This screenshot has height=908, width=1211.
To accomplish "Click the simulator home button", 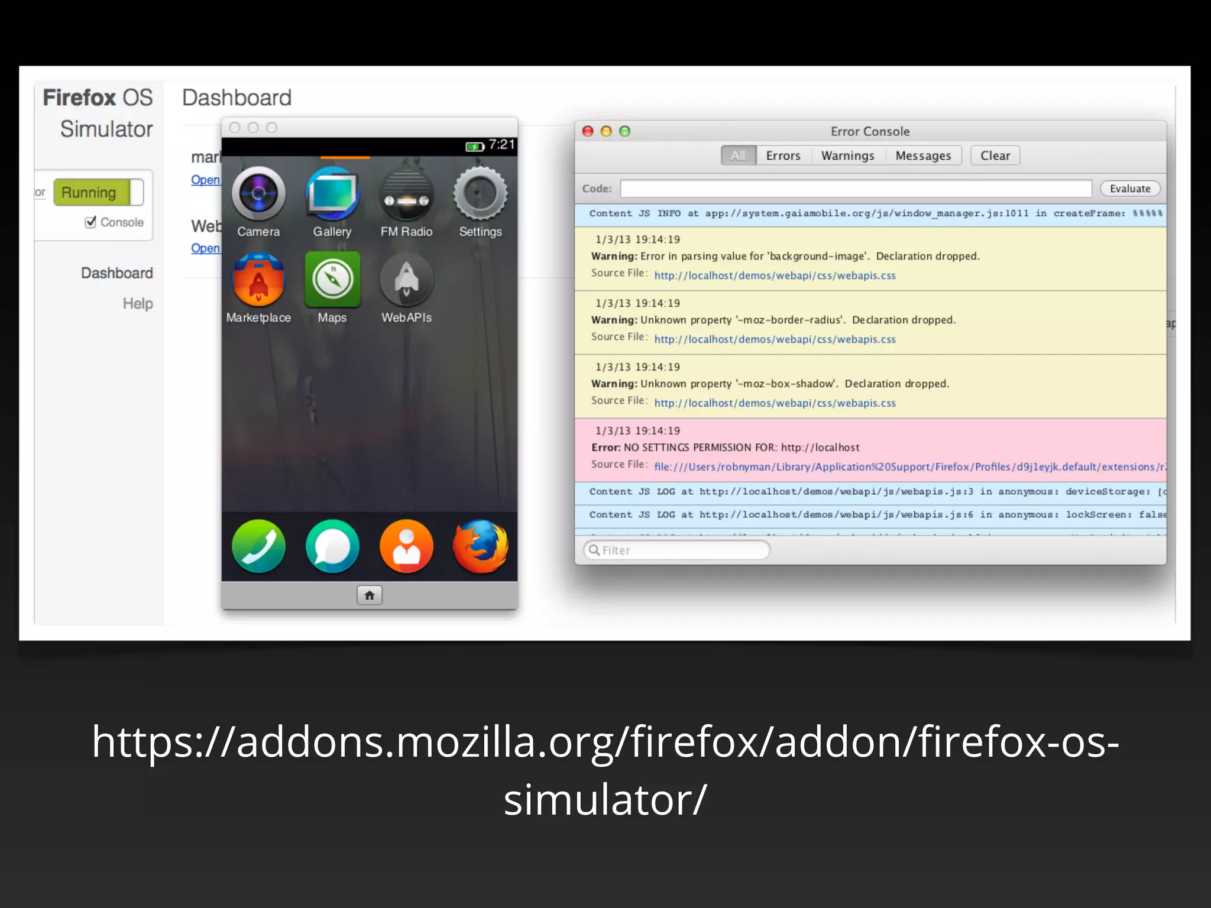I will 370,595.
